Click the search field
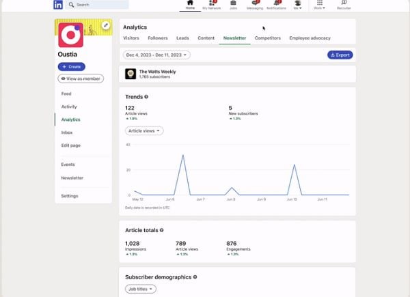 tap(97, 5)
